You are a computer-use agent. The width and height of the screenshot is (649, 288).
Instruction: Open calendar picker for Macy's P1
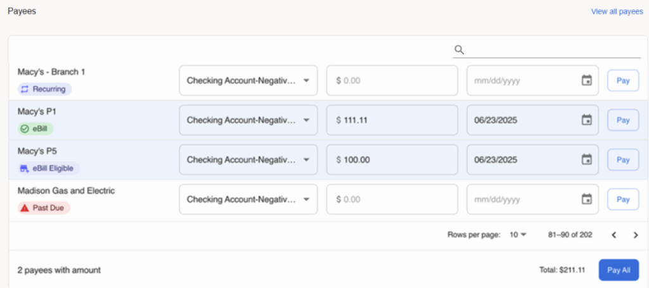click(x=586, y=120)
